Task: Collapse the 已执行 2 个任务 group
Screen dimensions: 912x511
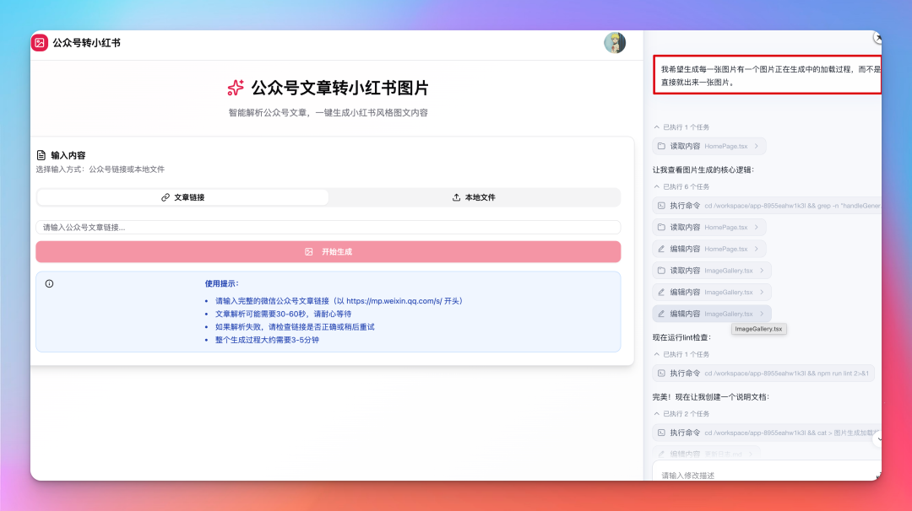Action: pyautogui.click(x=681, y=414)
